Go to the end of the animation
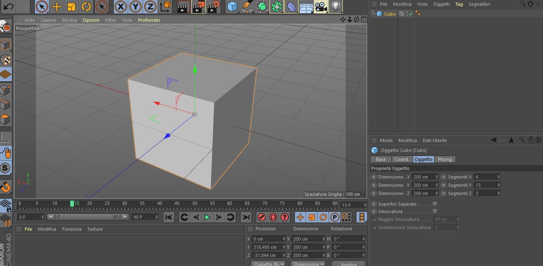 pos(246,217)
